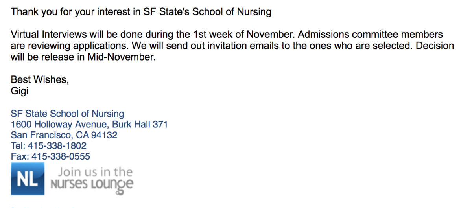This screenshot has width=472, height=208.
Task: Click the sender name Gigi
Action: click(20, 91)
